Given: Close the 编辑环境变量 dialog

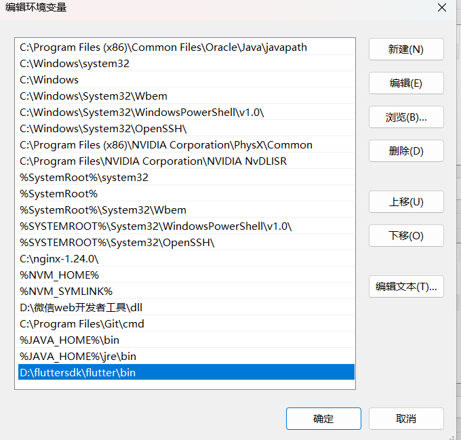Looking at the screenshot, I should pos(442,7).
